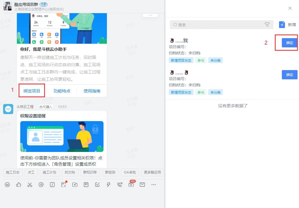This screenshot has width=299, height=208.
Task: Open the 点工 quick app
Action: coord(31,172)
